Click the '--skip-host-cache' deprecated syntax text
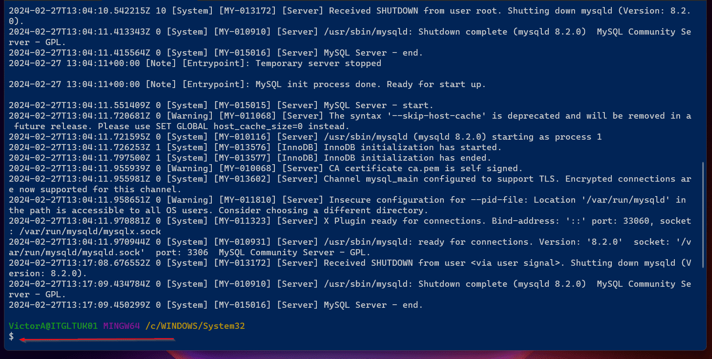Image resolution: width=712 pixels, height=359 pixels. coord(436,116)
